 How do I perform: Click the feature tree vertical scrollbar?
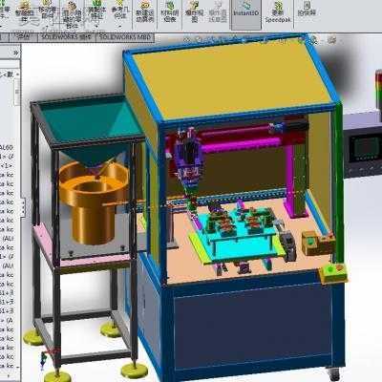point(17,93)
